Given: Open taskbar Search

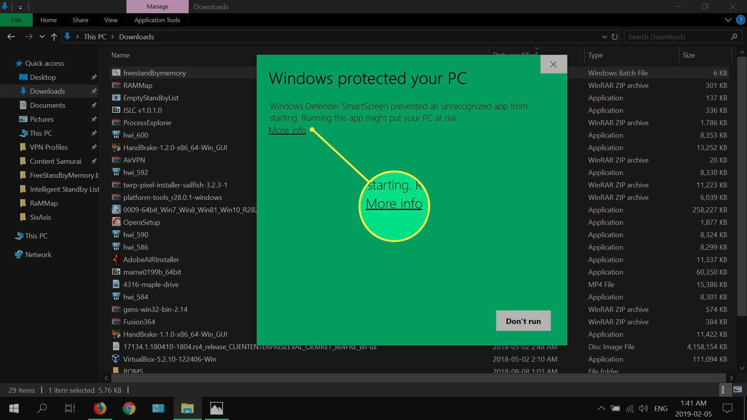Looking at the screenshot, I should point(42,408).
